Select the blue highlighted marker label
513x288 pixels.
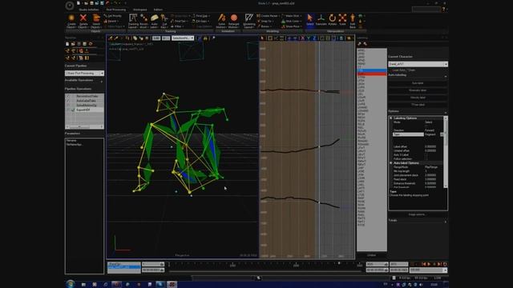[x=372, y=70]
